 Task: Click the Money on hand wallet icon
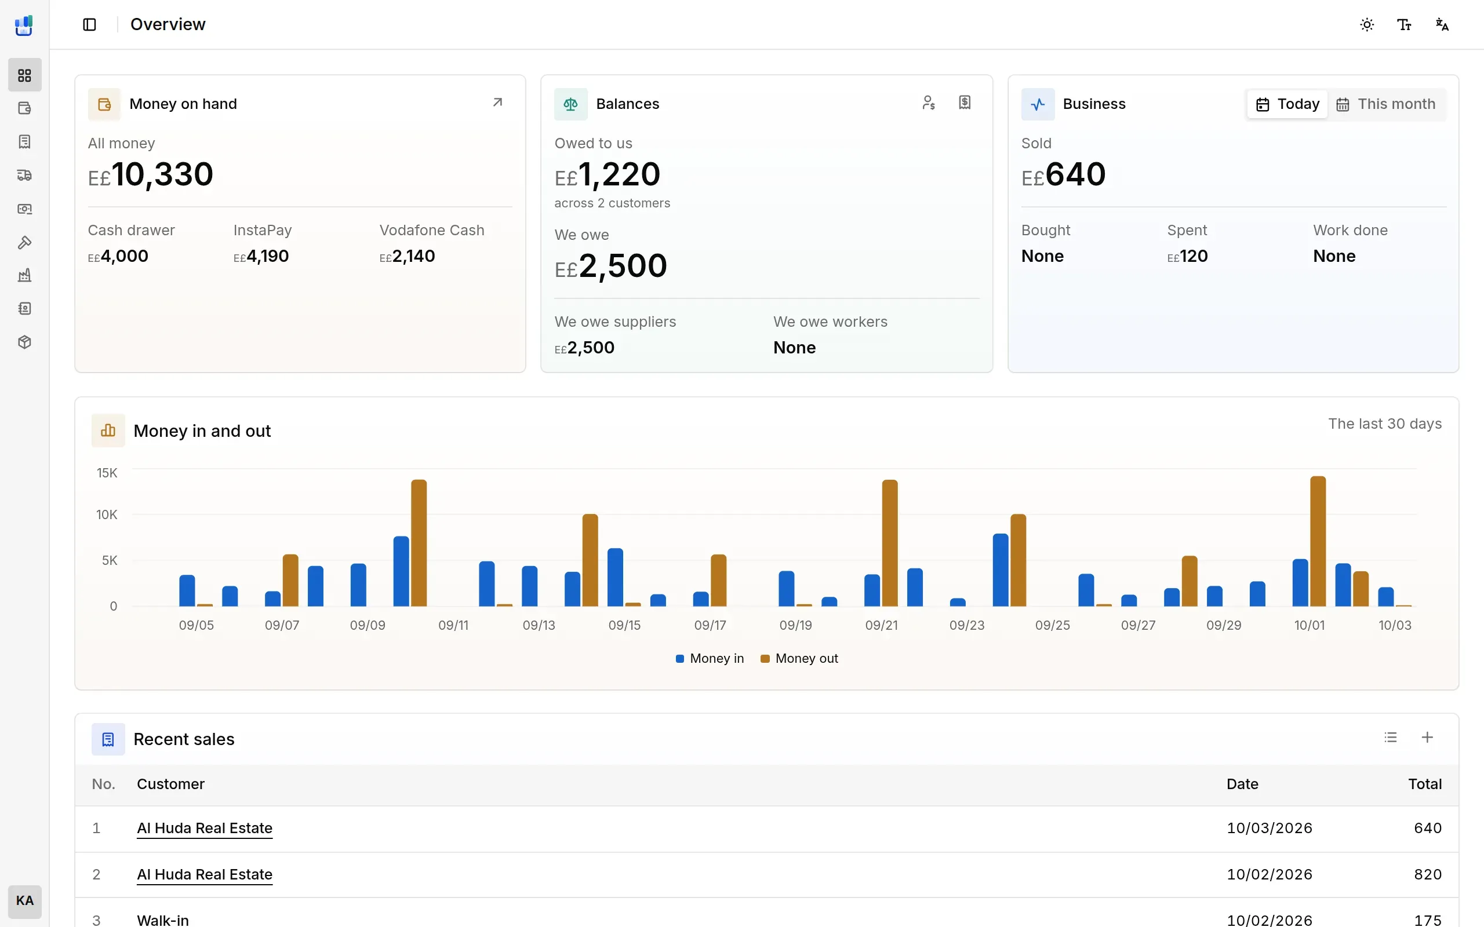pos(104,104)
